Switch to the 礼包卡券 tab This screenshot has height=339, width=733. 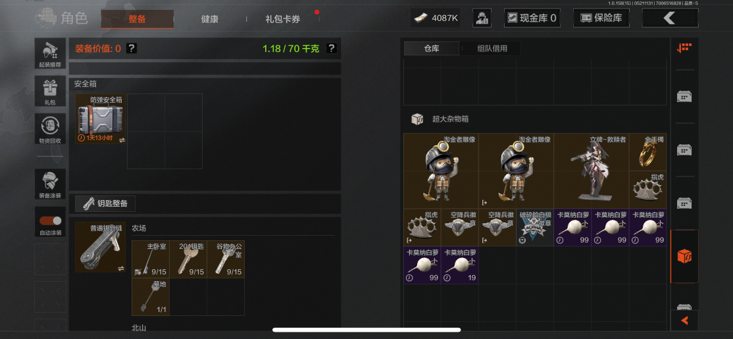283,19
